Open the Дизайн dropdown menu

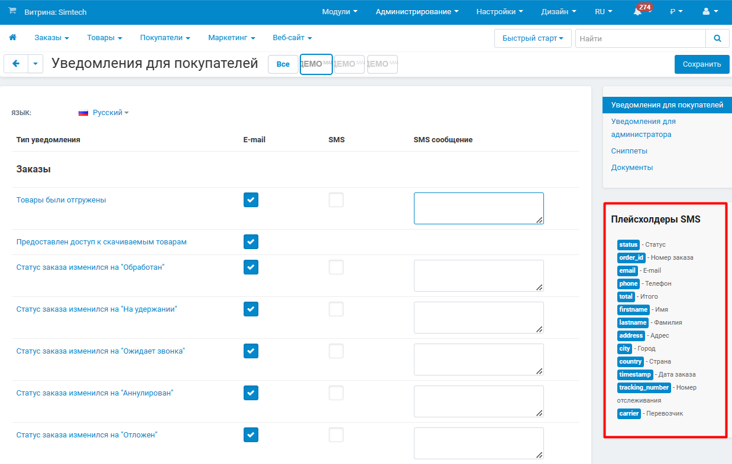coord(559,12)
